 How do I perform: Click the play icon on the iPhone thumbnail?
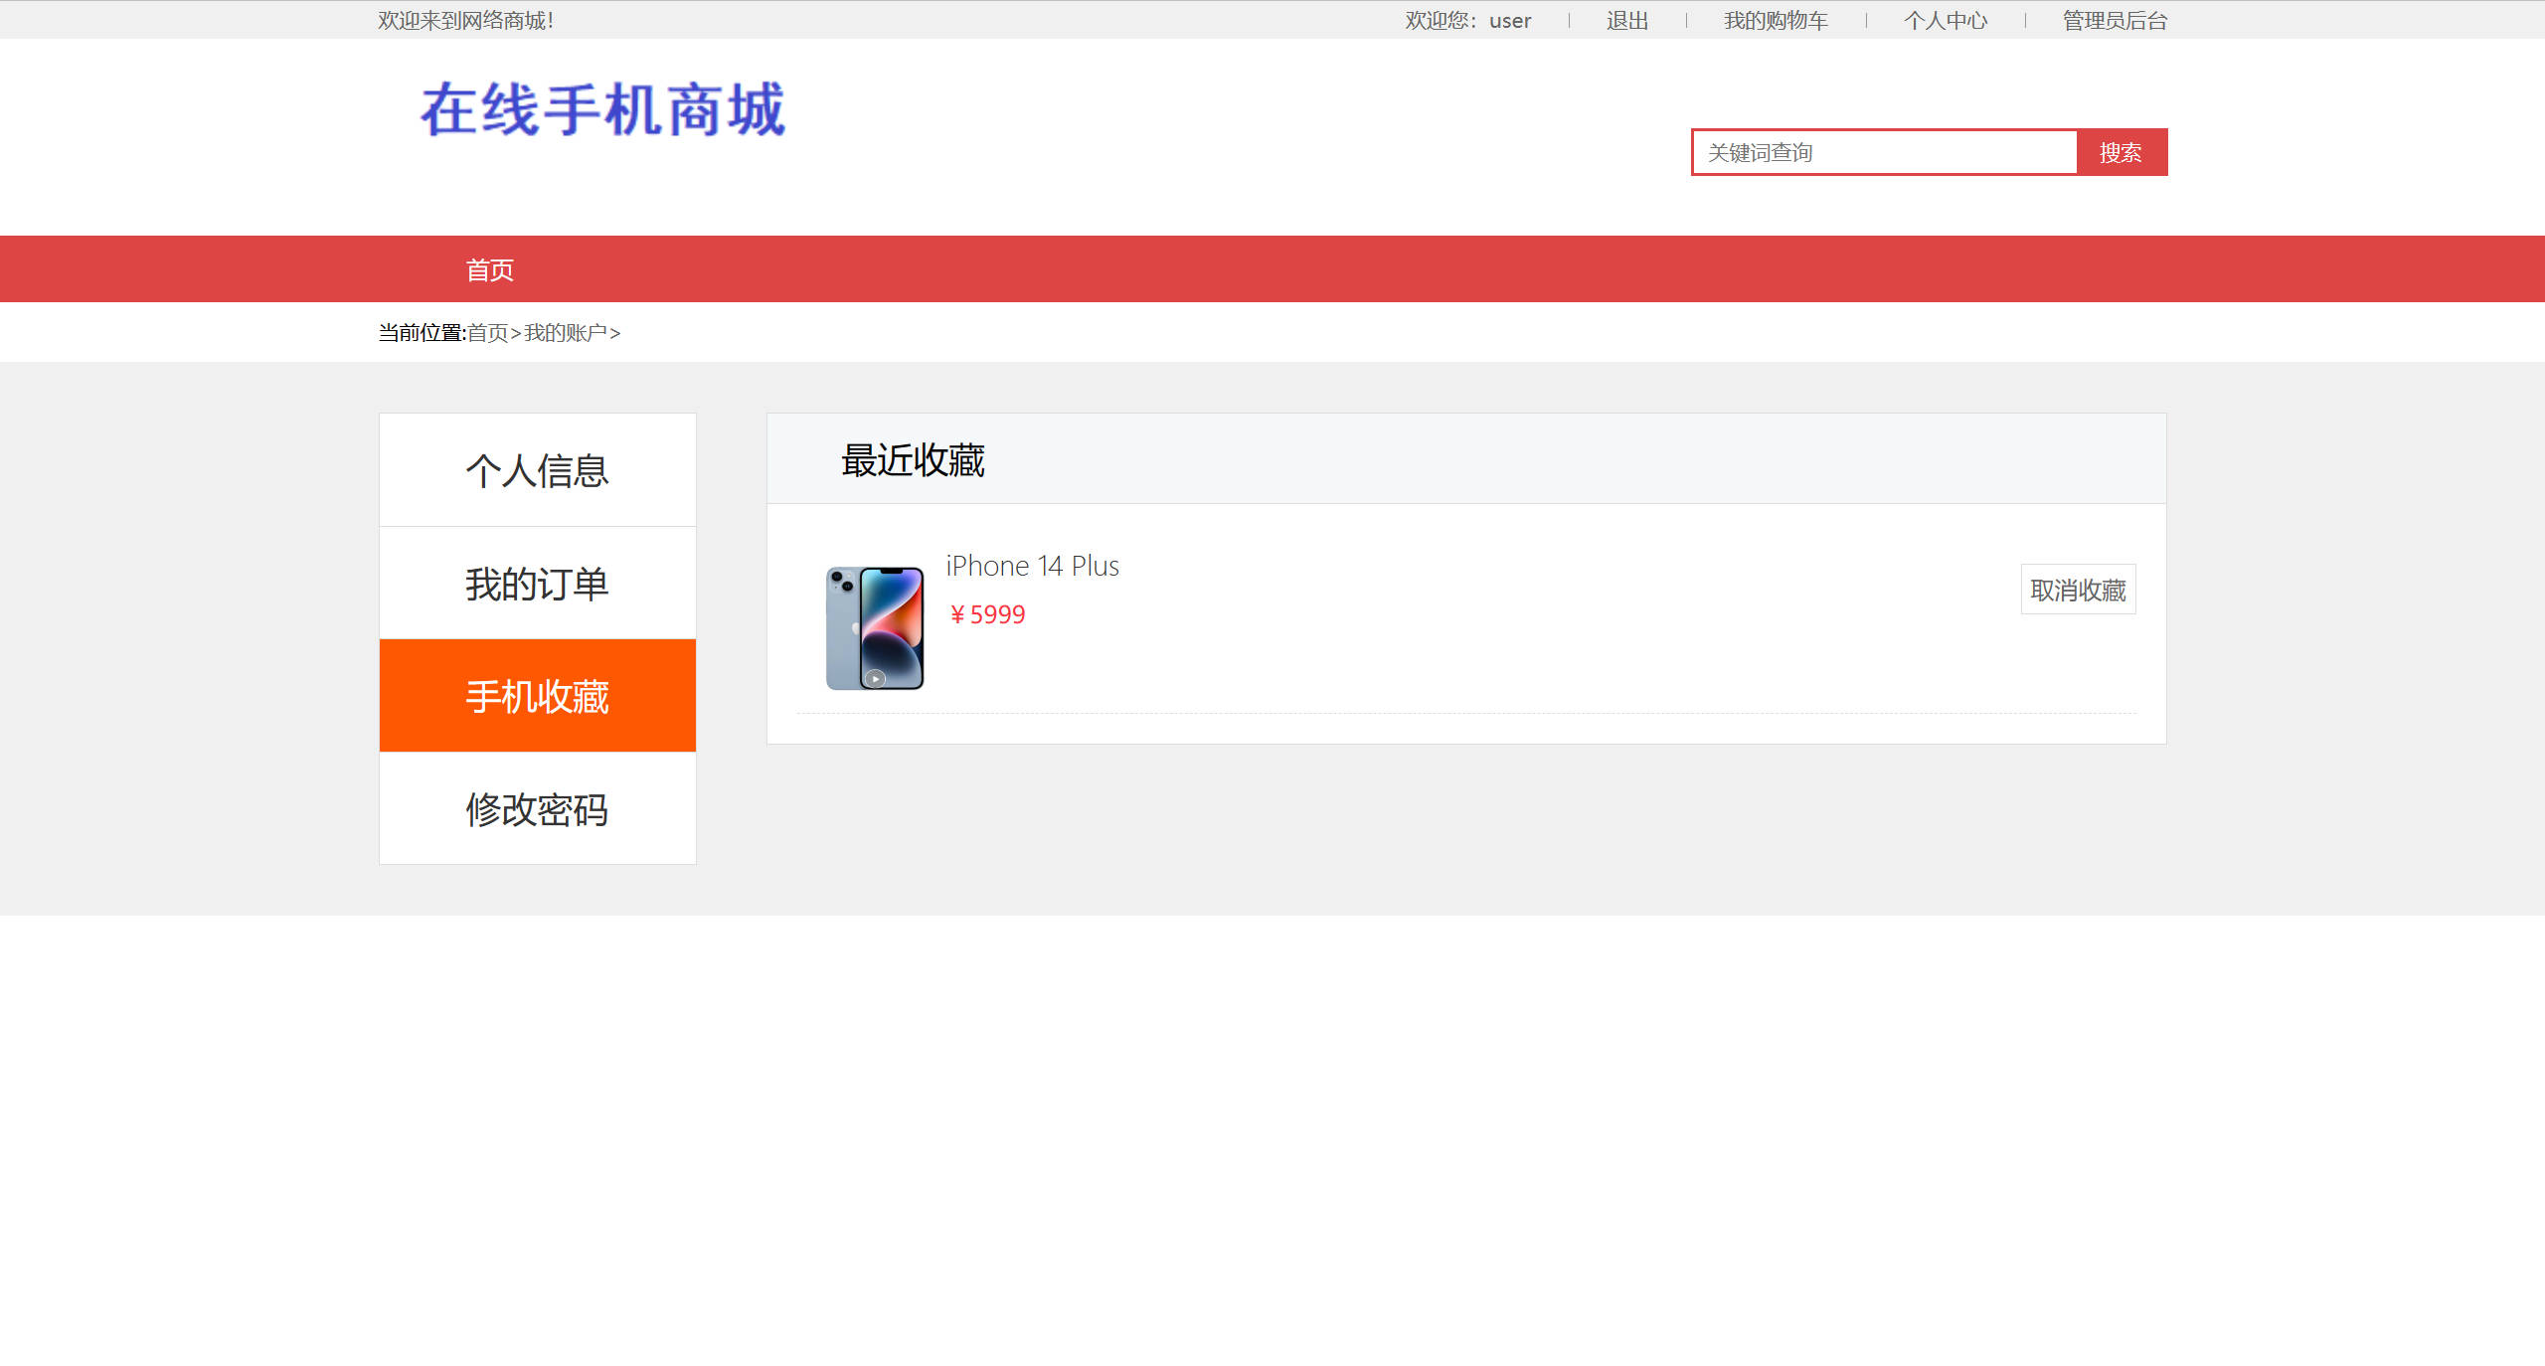874,678
